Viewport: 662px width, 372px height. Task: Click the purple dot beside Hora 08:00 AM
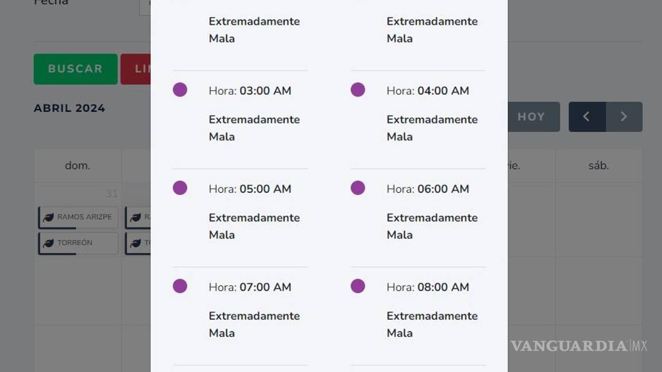tap(357, 286)
